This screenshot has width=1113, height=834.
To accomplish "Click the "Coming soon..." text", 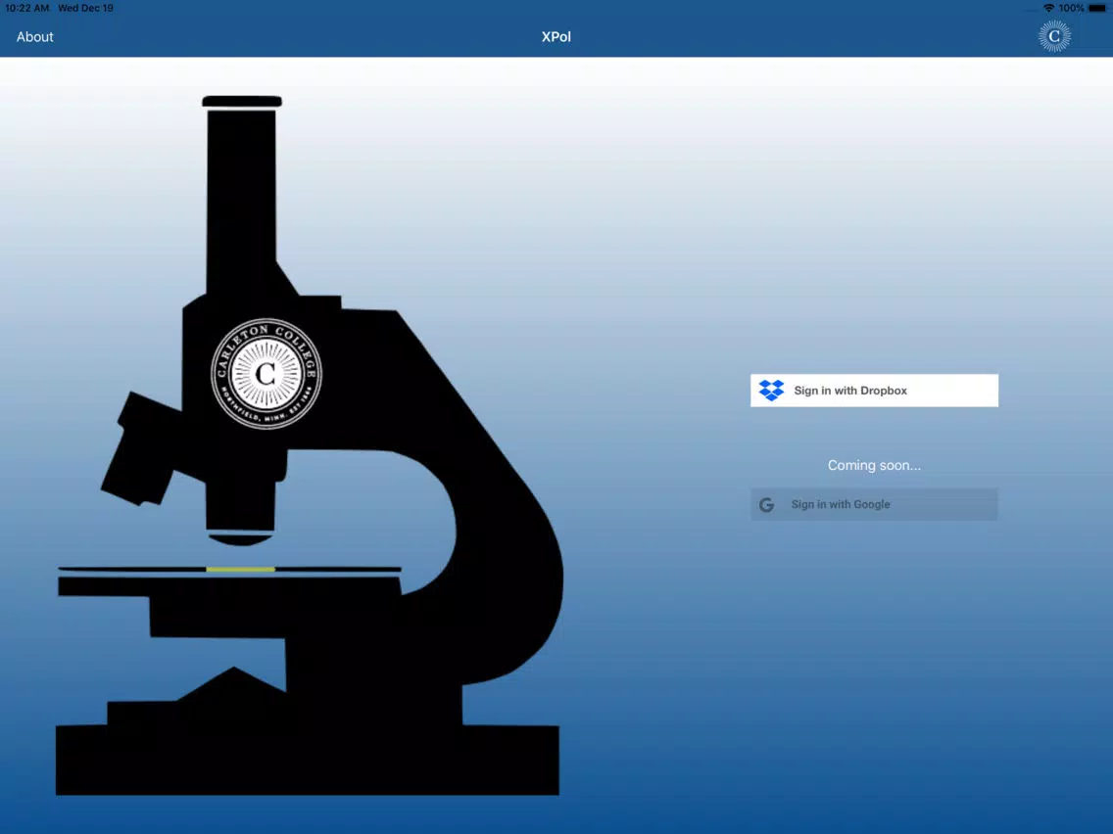I will (x=874, y=465).
